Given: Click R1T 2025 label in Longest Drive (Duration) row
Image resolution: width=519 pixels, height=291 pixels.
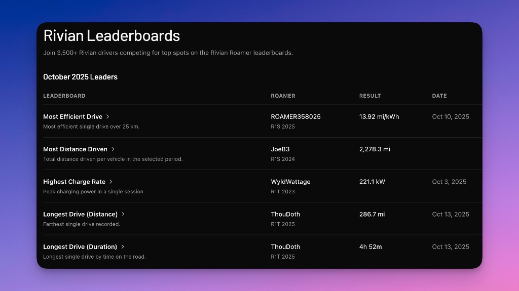Looking at the screenshot, I should coord(283,257).
